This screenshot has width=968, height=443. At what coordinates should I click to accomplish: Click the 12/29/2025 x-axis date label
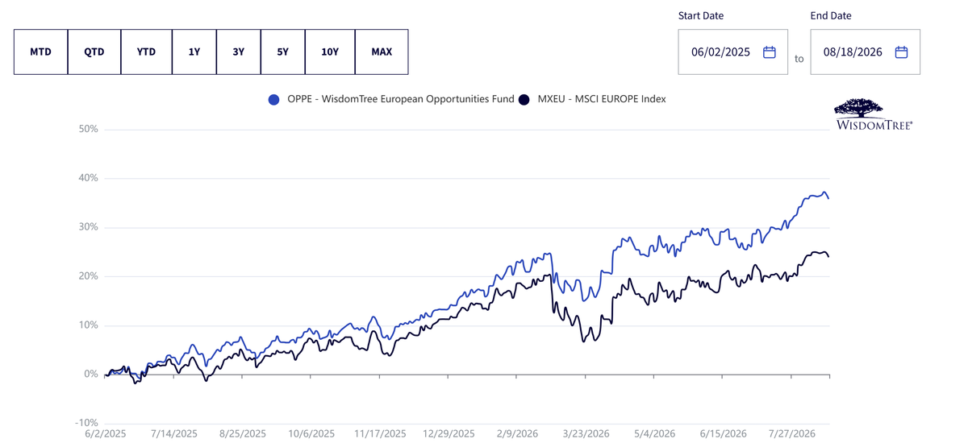447,433
